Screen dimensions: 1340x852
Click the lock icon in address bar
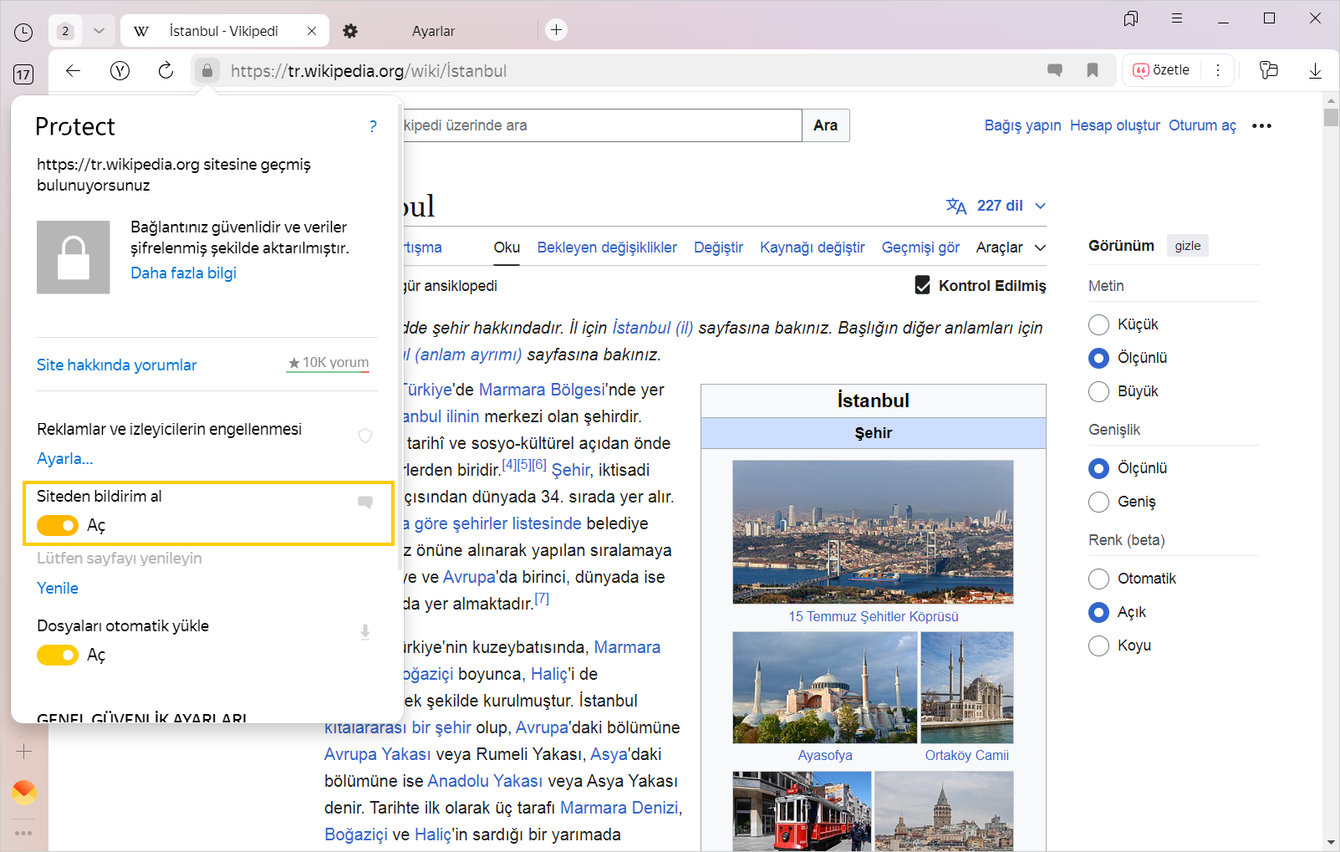coord(207,71)
